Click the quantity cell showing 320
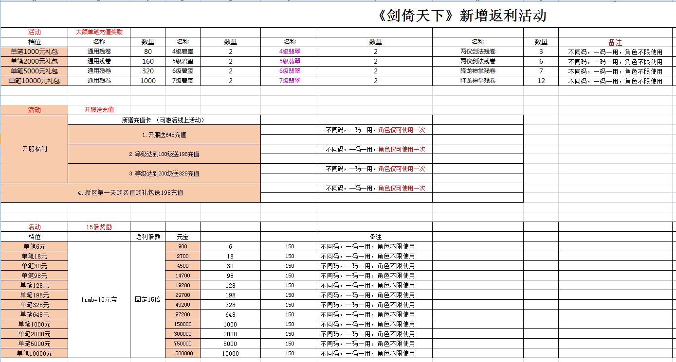Screen dimensions: 676x362 148,71
